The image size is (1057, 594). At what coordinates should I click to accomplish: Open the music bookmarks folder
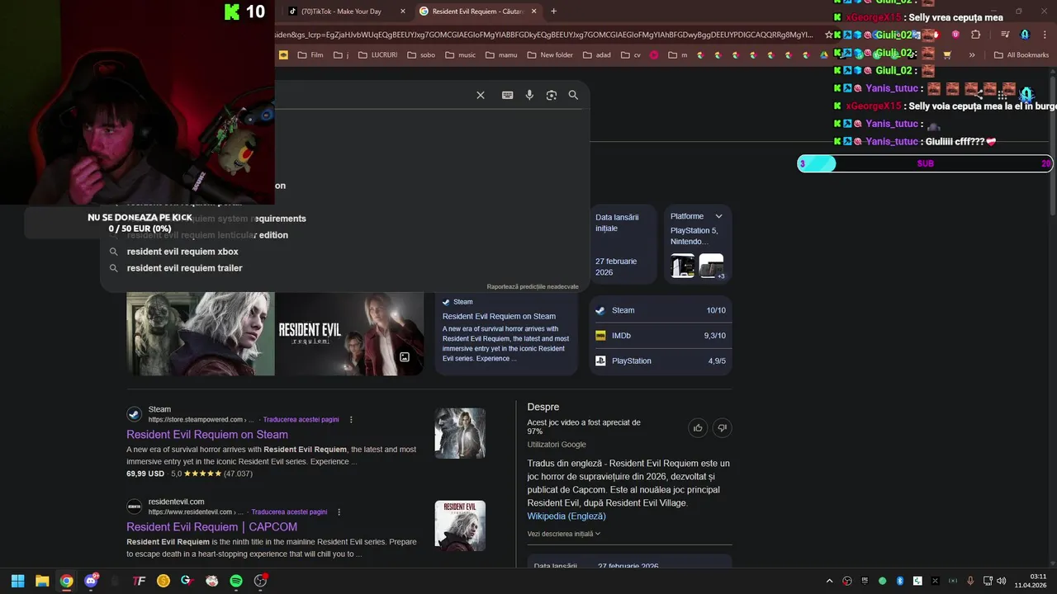[460, 55]
